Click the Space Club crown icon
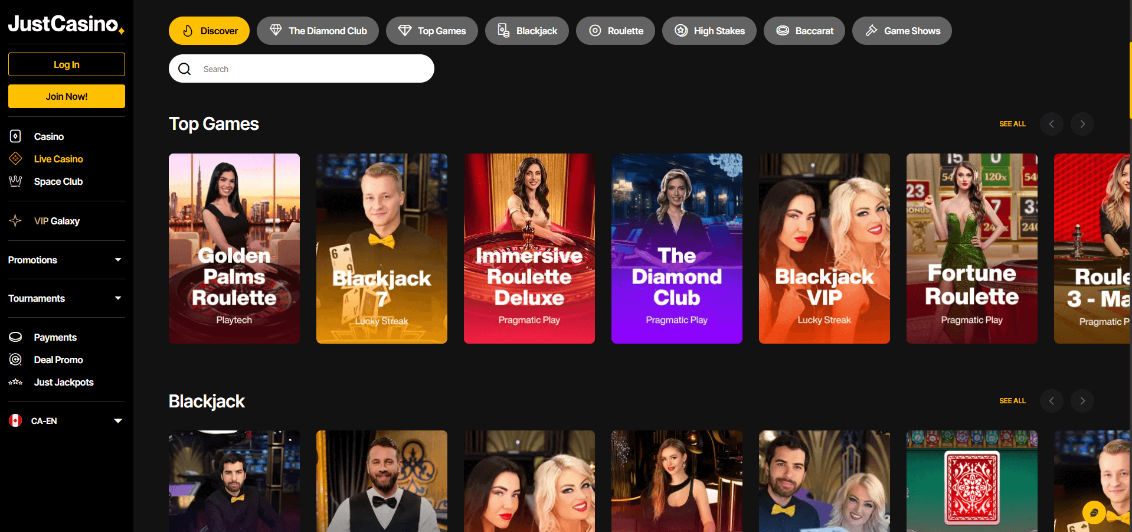The height and width of the screenshot is (532, 1132). [15, 181]
